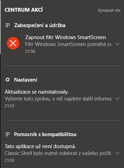The image size is (124, 168).
Task: Expand the SmartScreen filter notification
Action: click(117, 44)
